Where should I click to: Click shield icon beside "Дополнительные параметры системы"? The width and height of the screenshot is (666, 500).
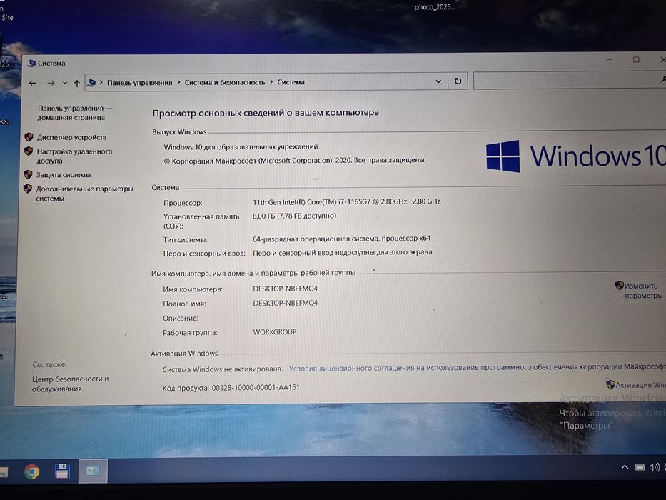coord(28,189)
